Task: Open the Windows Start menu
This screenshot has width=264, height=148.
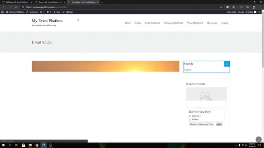Action: [x=3, y=145]
